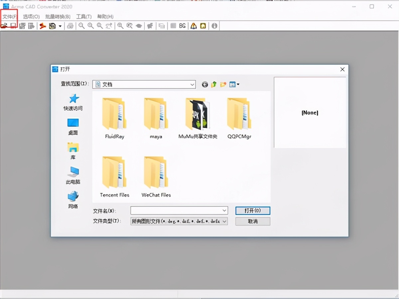399x299 pixels.
Task: Open the view menu dropdown arrow
Action: point(238,85)
